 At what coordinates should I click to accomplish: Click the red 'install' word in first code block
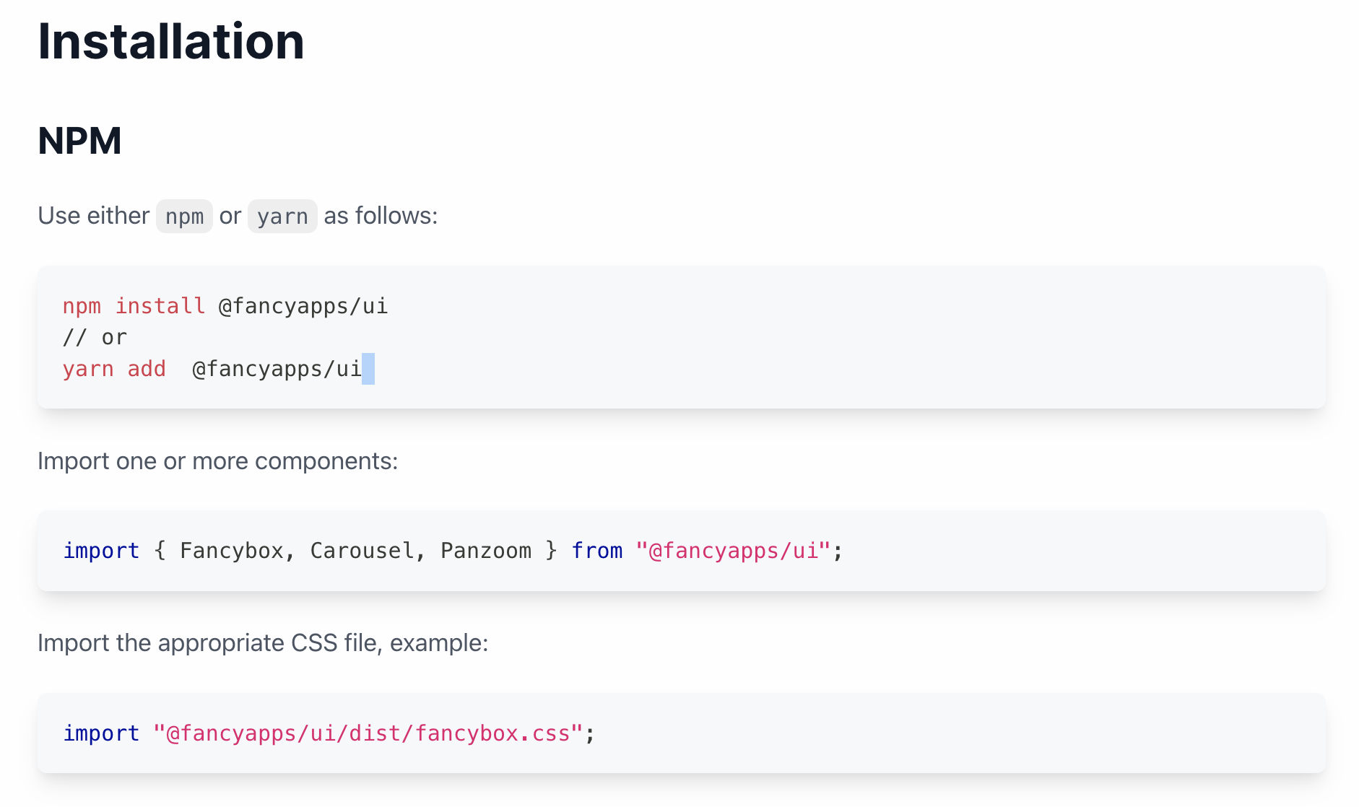[160, 306]
